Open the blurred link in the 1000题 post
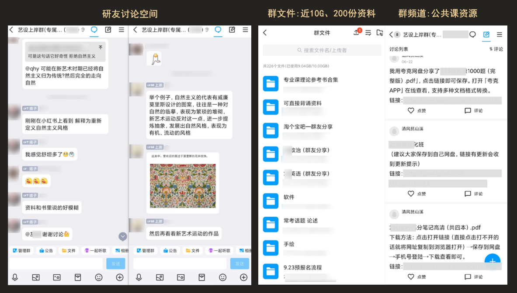517x293 pixels. tap(452, 100)
